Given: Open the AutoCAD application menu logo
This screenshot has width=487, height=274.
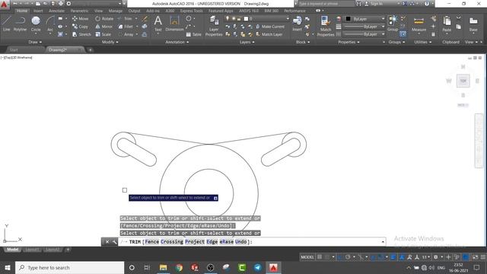Looking at the screenshot, I should click(x=5, y=4).
